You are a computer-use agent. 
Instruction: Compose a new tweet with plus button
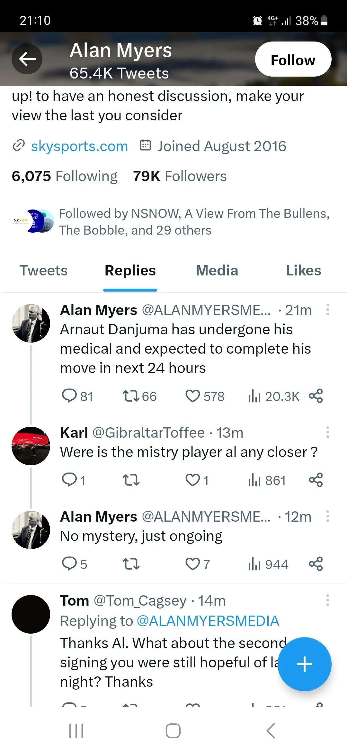pyautogui.click(x=304, y=664)
